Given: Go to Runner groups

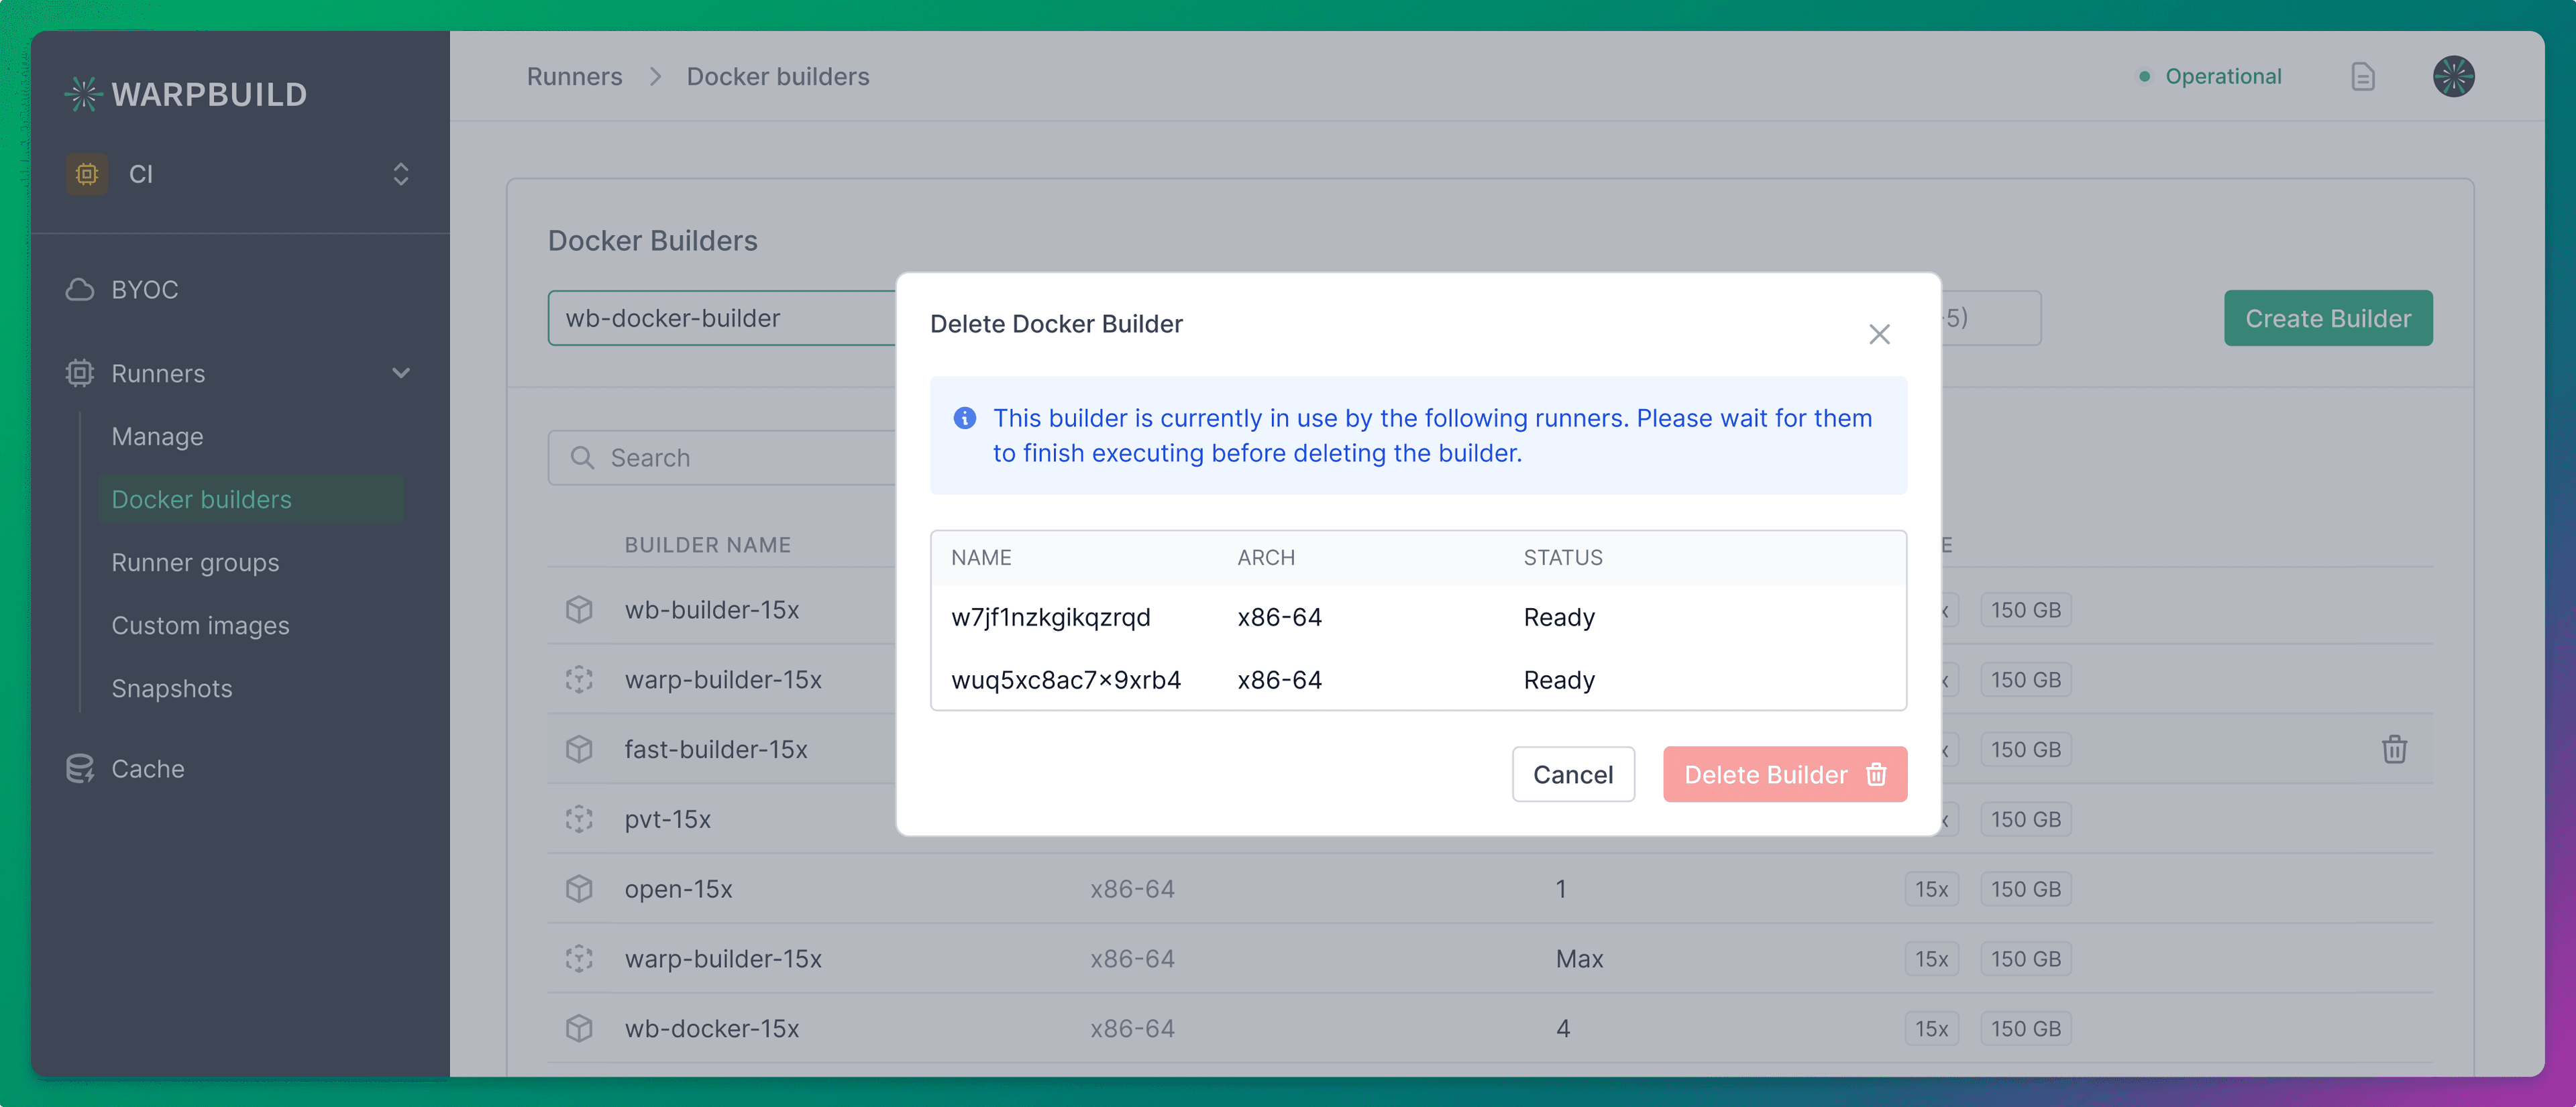Looking at the screenshot, I should coord(195,563).
